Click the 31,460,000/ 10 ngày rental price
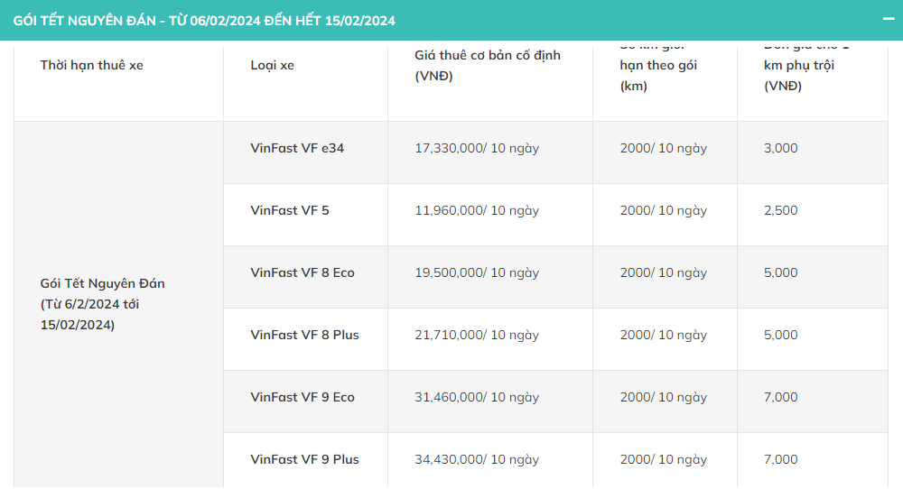The width and height of the screenshot is (903, 489). 477,397
